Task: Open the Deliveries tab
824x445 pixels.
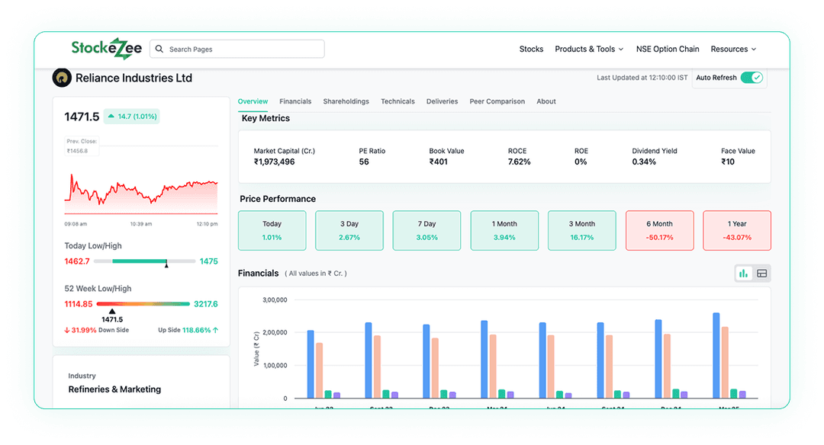Action: [x=442, y=101]
